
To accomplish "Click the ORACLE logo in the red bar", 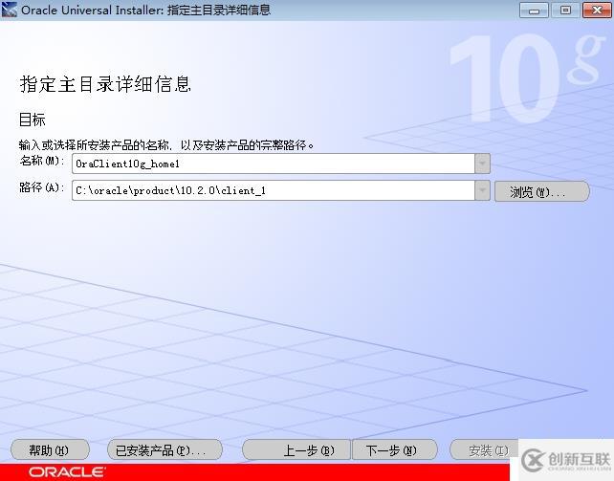I will pyautogui.click(x=67, y=471).
